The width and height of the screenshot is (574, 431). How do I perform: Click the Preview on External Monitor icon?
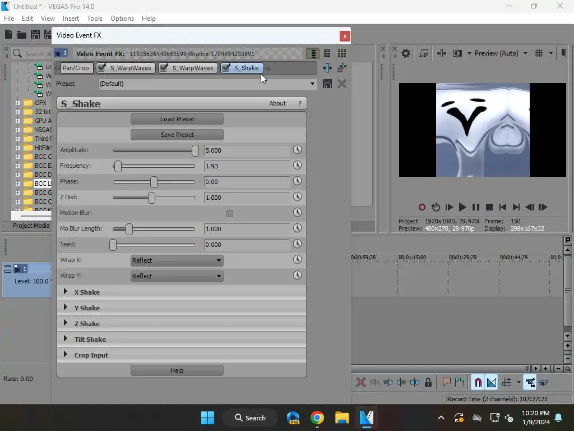(x=424, y=53)
